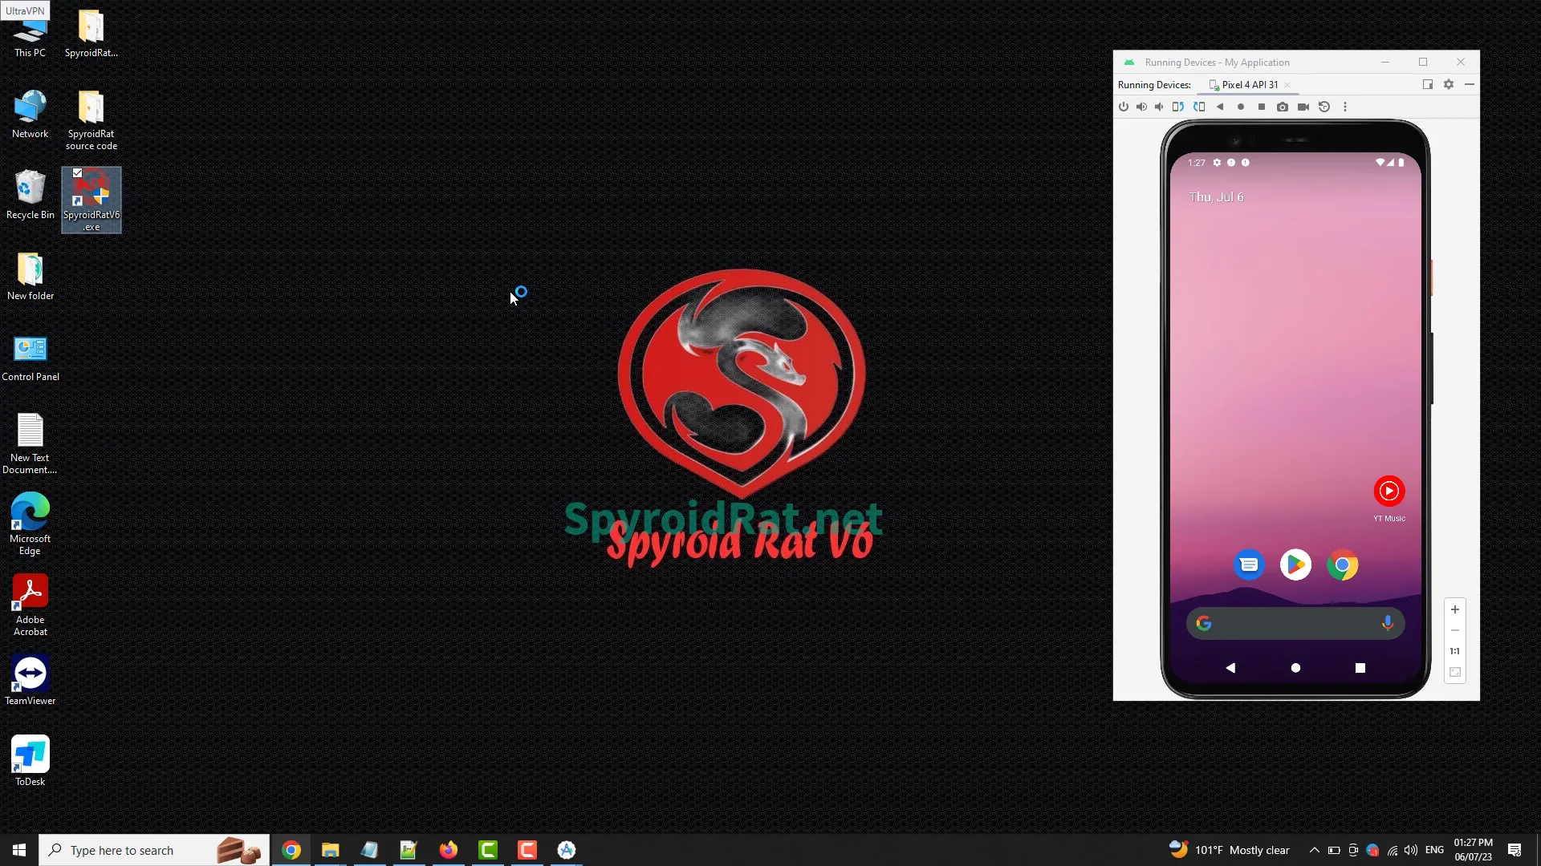Tap the Android Back navigation button

click(1230, 667)
